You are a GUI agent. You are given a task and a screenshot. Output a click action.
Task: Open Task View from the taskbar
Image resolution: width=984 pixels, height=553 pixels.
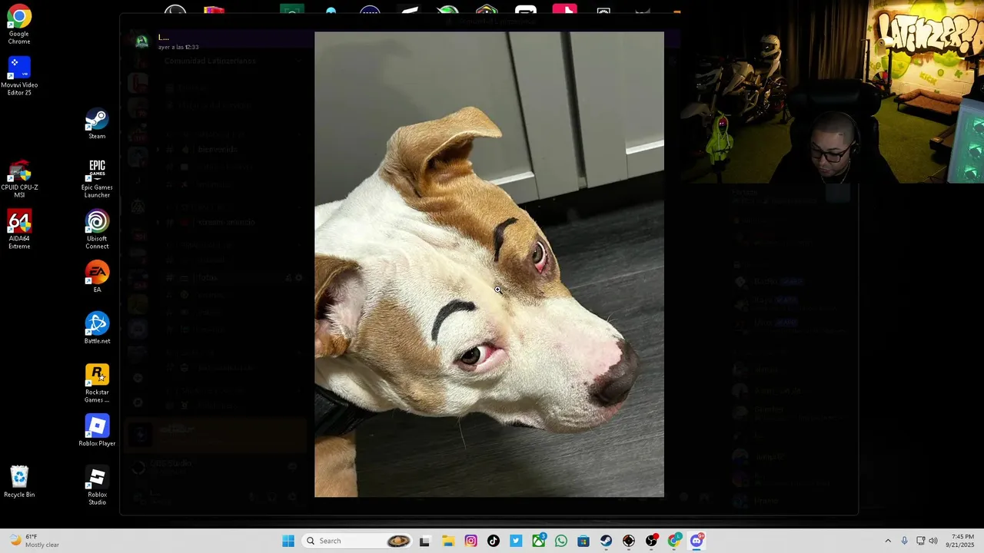pos(424,541)
